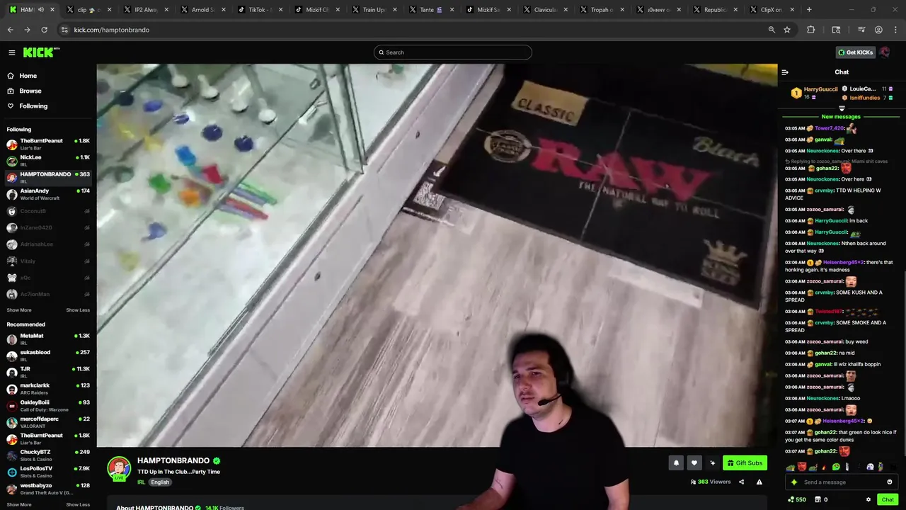Open a new browser tab
Screen dimensions: 906x510
809,10
